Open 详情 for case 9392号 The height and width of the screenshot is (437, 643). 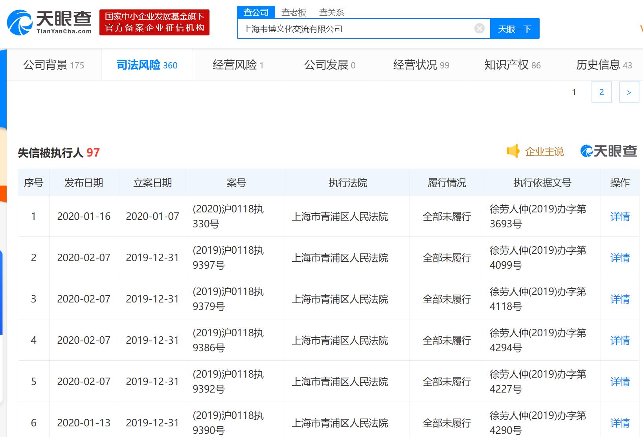[620, 382]
